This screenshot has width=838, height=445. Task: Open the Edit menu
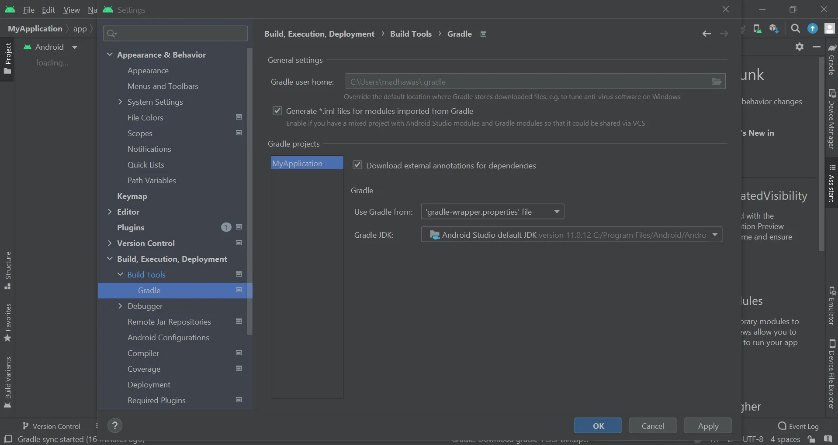48,10
